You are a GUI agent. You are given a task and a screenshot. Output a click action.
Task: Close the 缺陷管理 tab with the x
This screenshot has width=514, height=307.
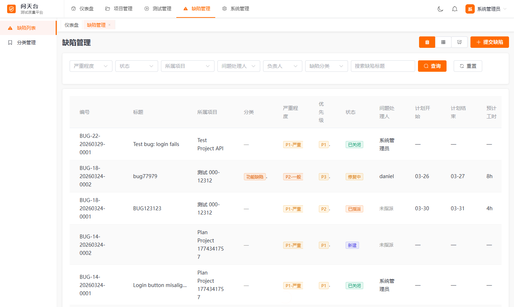110,25
